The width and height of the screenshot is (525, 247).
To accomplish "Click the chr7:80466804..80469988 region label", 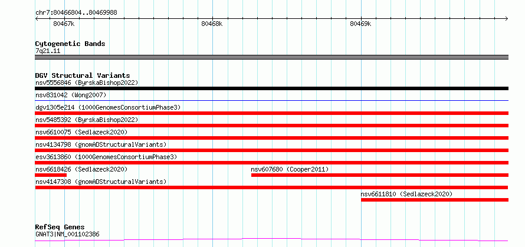I will tap(76, 13).
